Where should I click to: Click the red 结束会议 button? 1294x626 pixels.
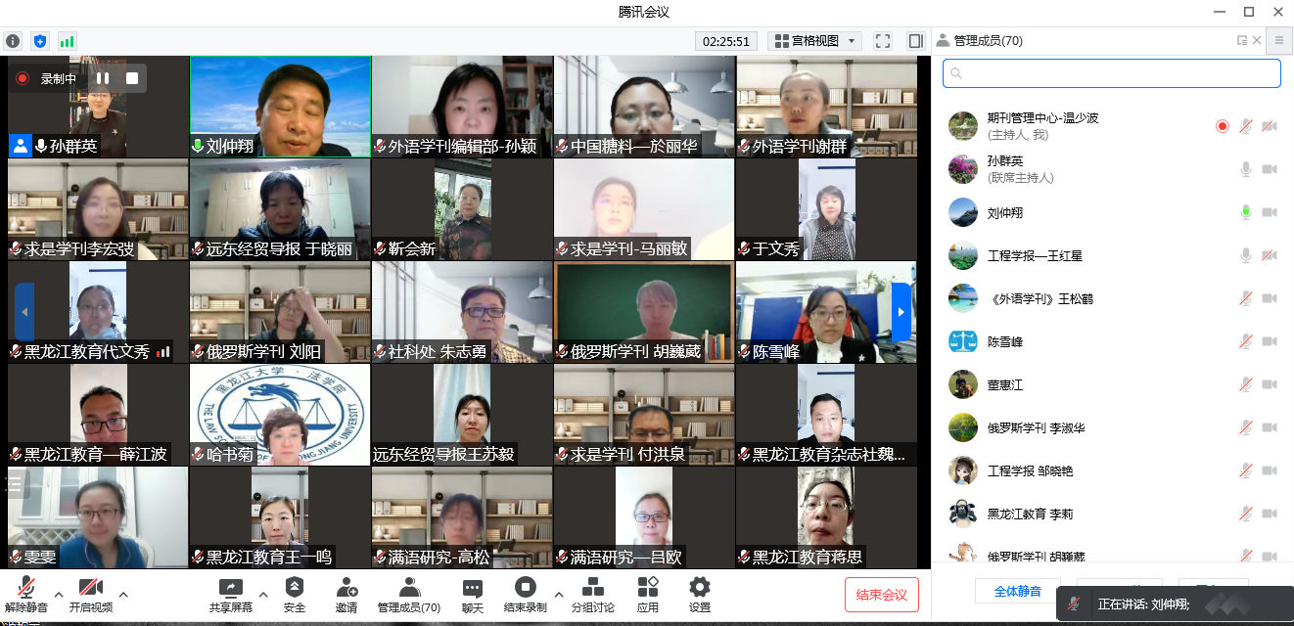pyautogui.click(x=882, y=595)
